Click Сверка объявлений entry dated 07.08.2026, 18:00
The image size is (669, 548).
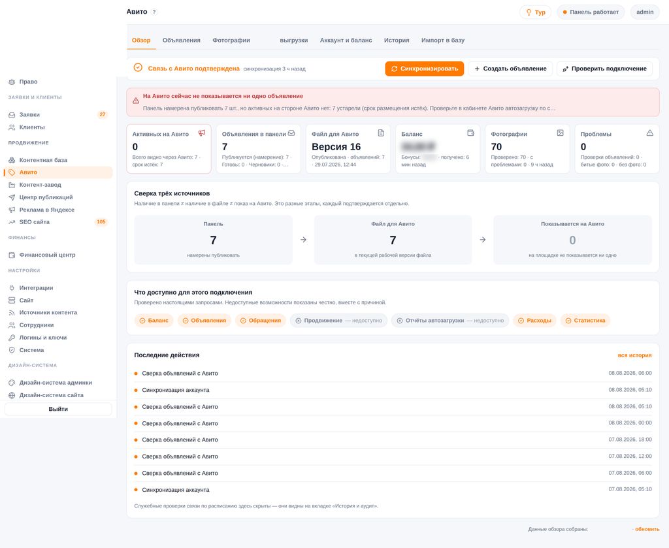(393, 440)
